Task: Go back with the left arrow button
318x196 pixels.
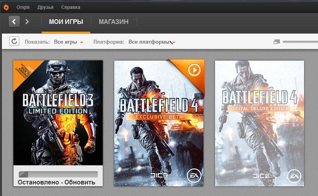Action: tap(14, 22)
